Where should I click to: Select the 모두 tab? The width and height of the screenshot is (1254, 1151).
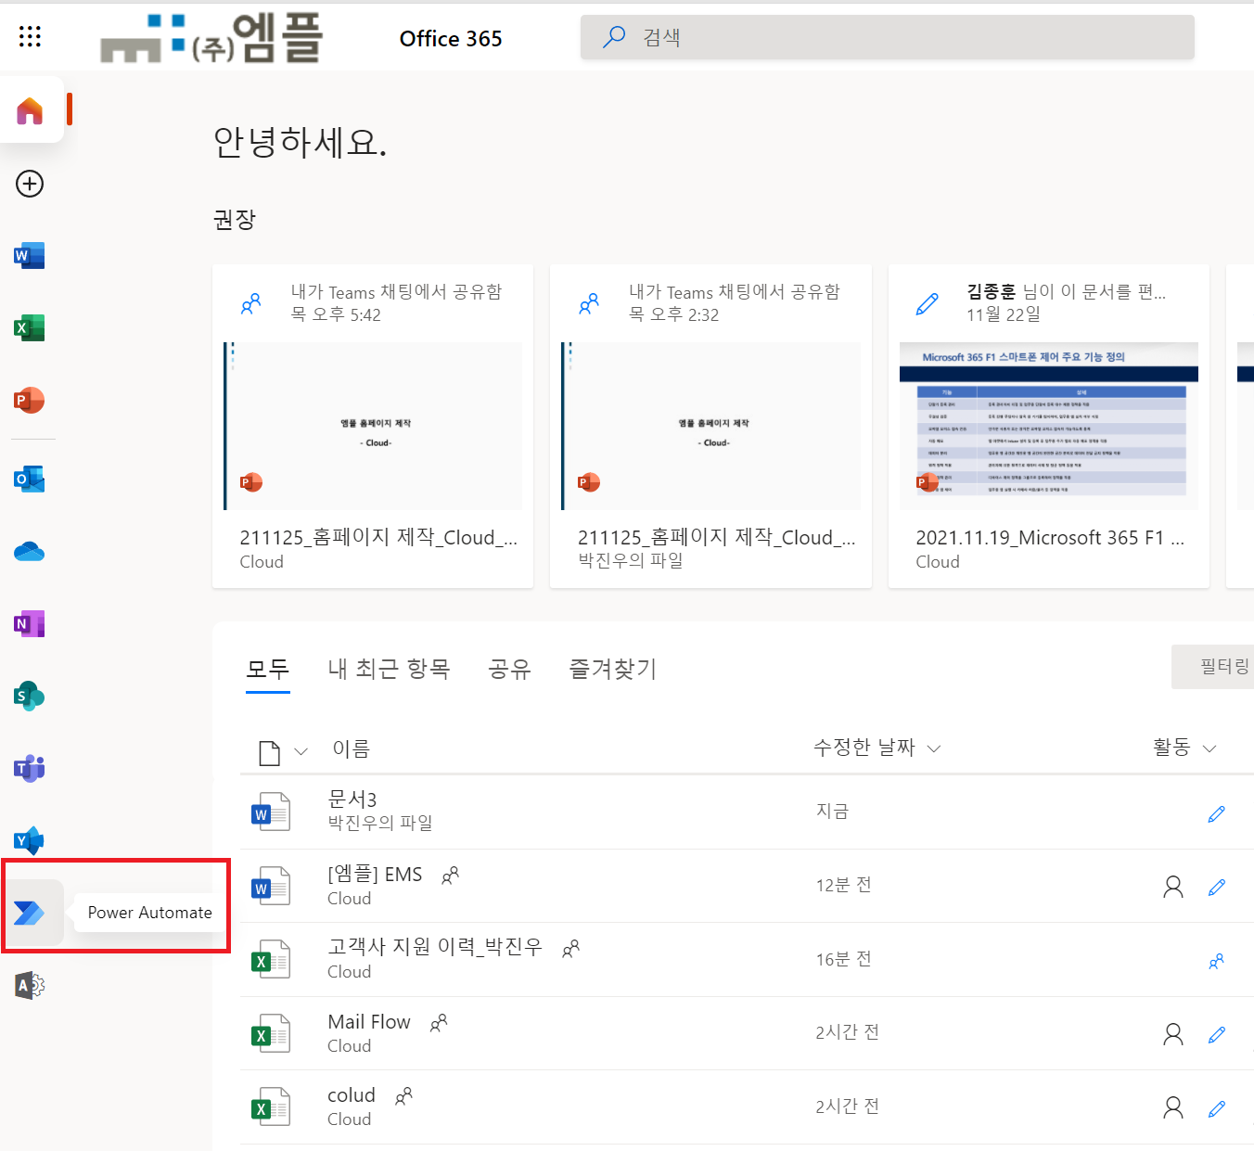268,669
